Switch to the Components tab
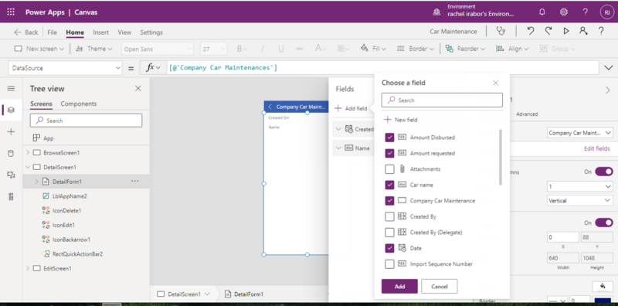The width and height of the screenshot is (618, 306). pos(79,104)
